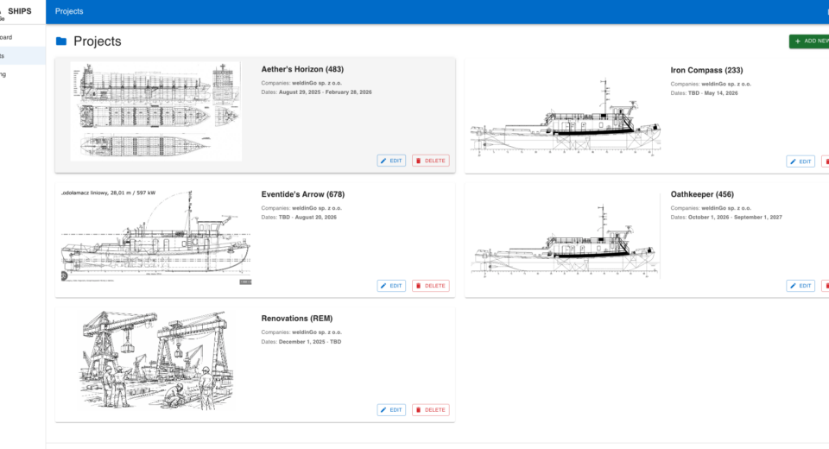Image resolution: width=829 pixels, height=449 pixels.
Task: Hit the trash Delete icon on Aether's Horizon
Action: click(x=419, y=161)
